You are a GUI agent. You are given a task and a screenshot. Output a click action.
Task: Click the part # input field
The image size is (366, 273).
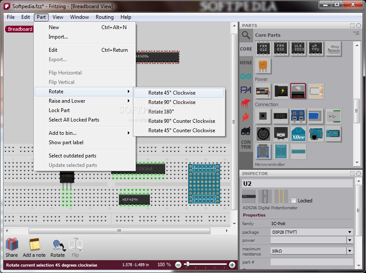311,262
